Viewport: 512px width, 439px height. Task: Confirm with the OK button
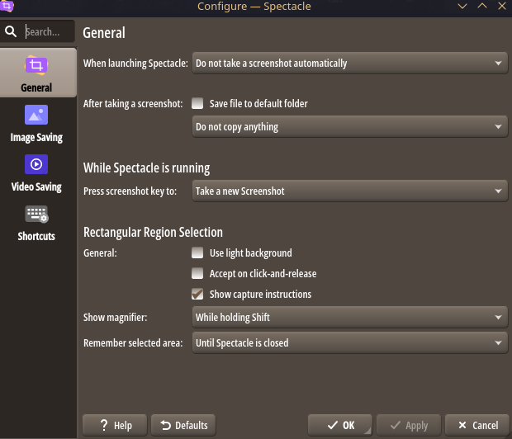[340, 425]
